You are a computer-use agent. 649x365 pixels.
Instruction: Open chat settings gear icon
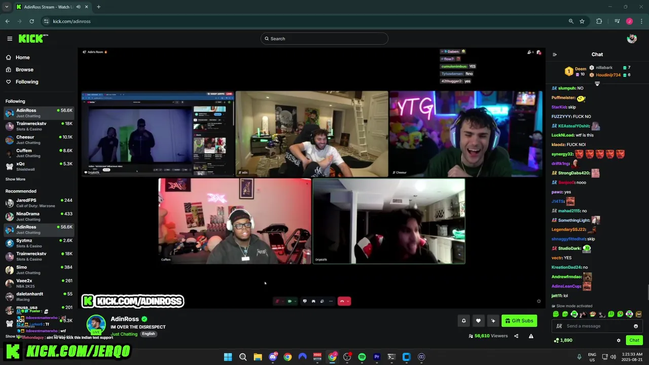click(619, 340)
